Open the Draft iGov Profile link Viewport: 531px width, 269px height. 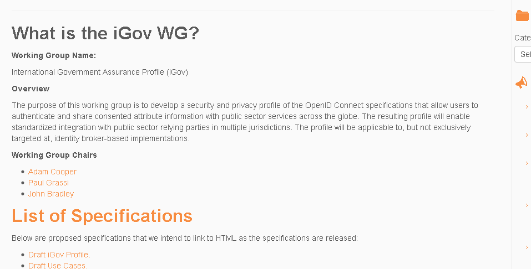59,255
